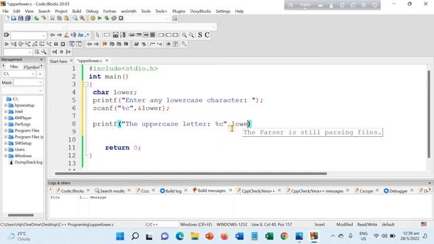The height and width of the screenshot is (244, 434).
Task: Open the C:\ drive path dropdown
Action: (33, 74)
